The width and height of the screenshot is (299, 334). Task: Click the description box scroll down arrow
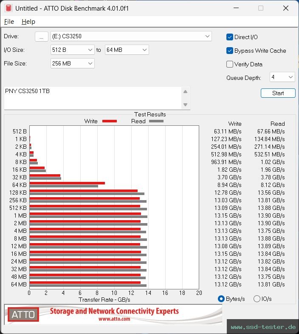click(186, 105)
